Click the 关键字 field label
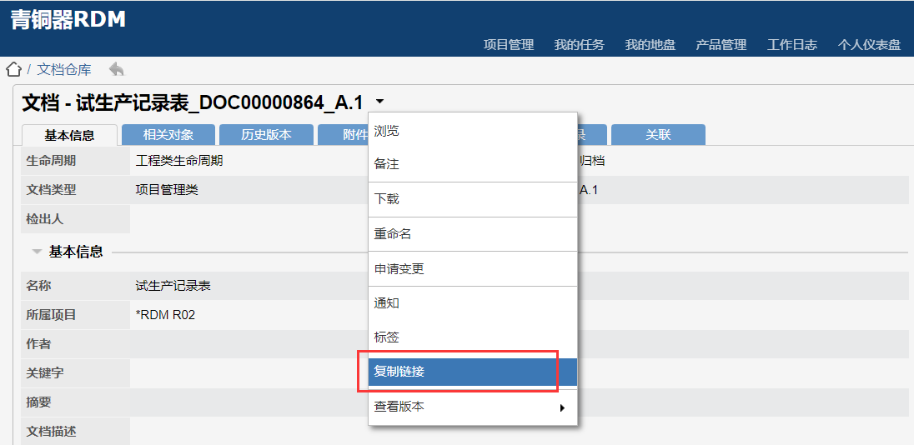Screen dimensions: 914x445 (45, 373)
